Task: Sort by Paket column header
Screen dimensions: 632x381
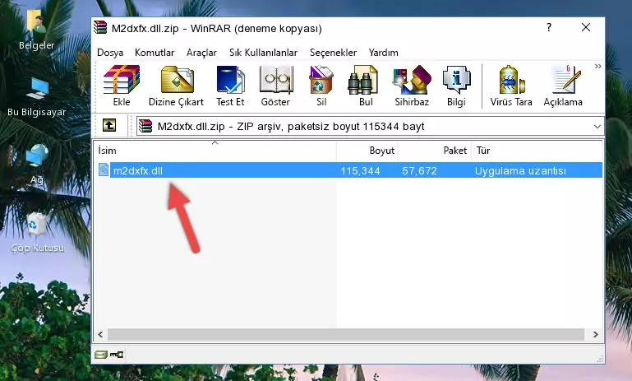Action: point(435,150)
